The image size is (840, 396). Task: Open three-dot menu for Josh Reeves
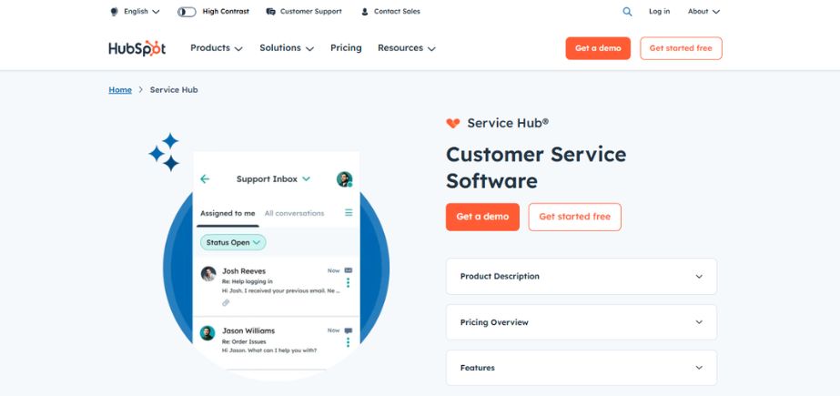pos(349,282)
